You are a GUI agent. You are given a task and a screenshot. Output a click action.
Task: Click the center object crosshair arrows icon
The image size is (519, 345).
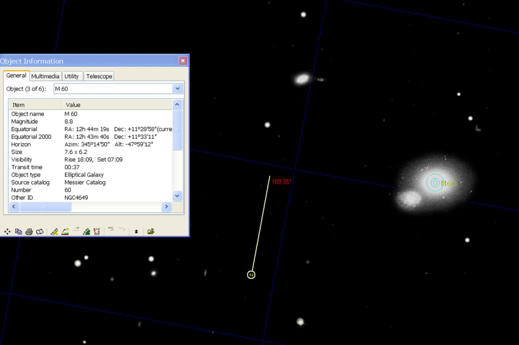pos(8,232)
